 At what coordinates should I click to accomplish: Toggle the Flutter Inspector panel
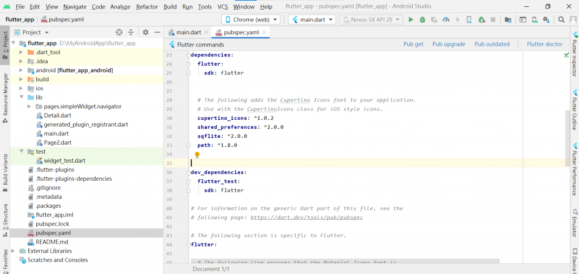pyautogui.click(x=574, y=54)
